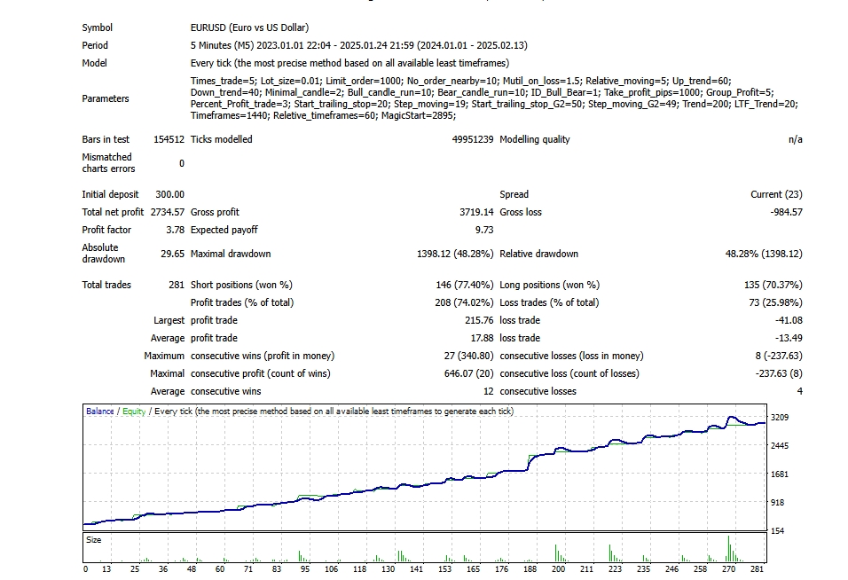Select Profit factor value 3.78
Viewport: 848px width, 580px height.
(x=176, y=231)
